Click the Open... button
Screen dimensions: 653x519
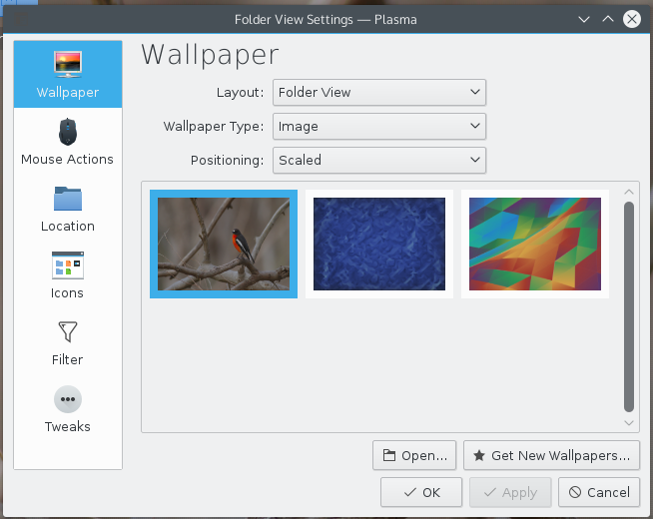click(x=414, y=455)
